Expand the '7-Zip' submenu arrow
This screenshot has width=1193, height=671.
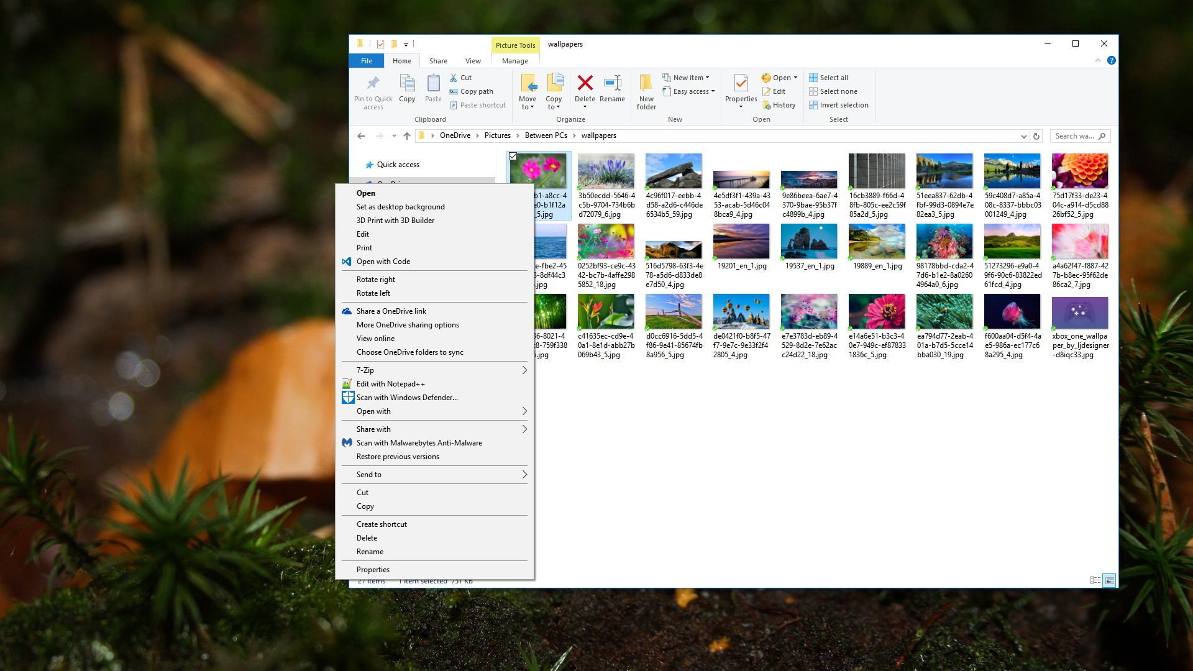pyautogui.click(x=525, y=370)
